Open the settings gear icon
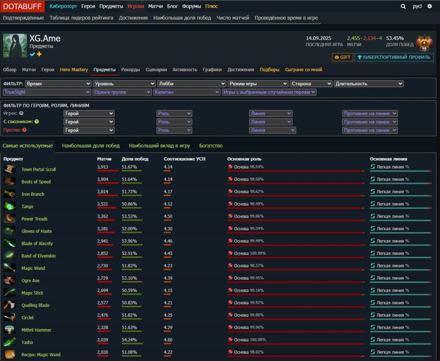This screenshot has height=361, width=440. tap(430, 6)
